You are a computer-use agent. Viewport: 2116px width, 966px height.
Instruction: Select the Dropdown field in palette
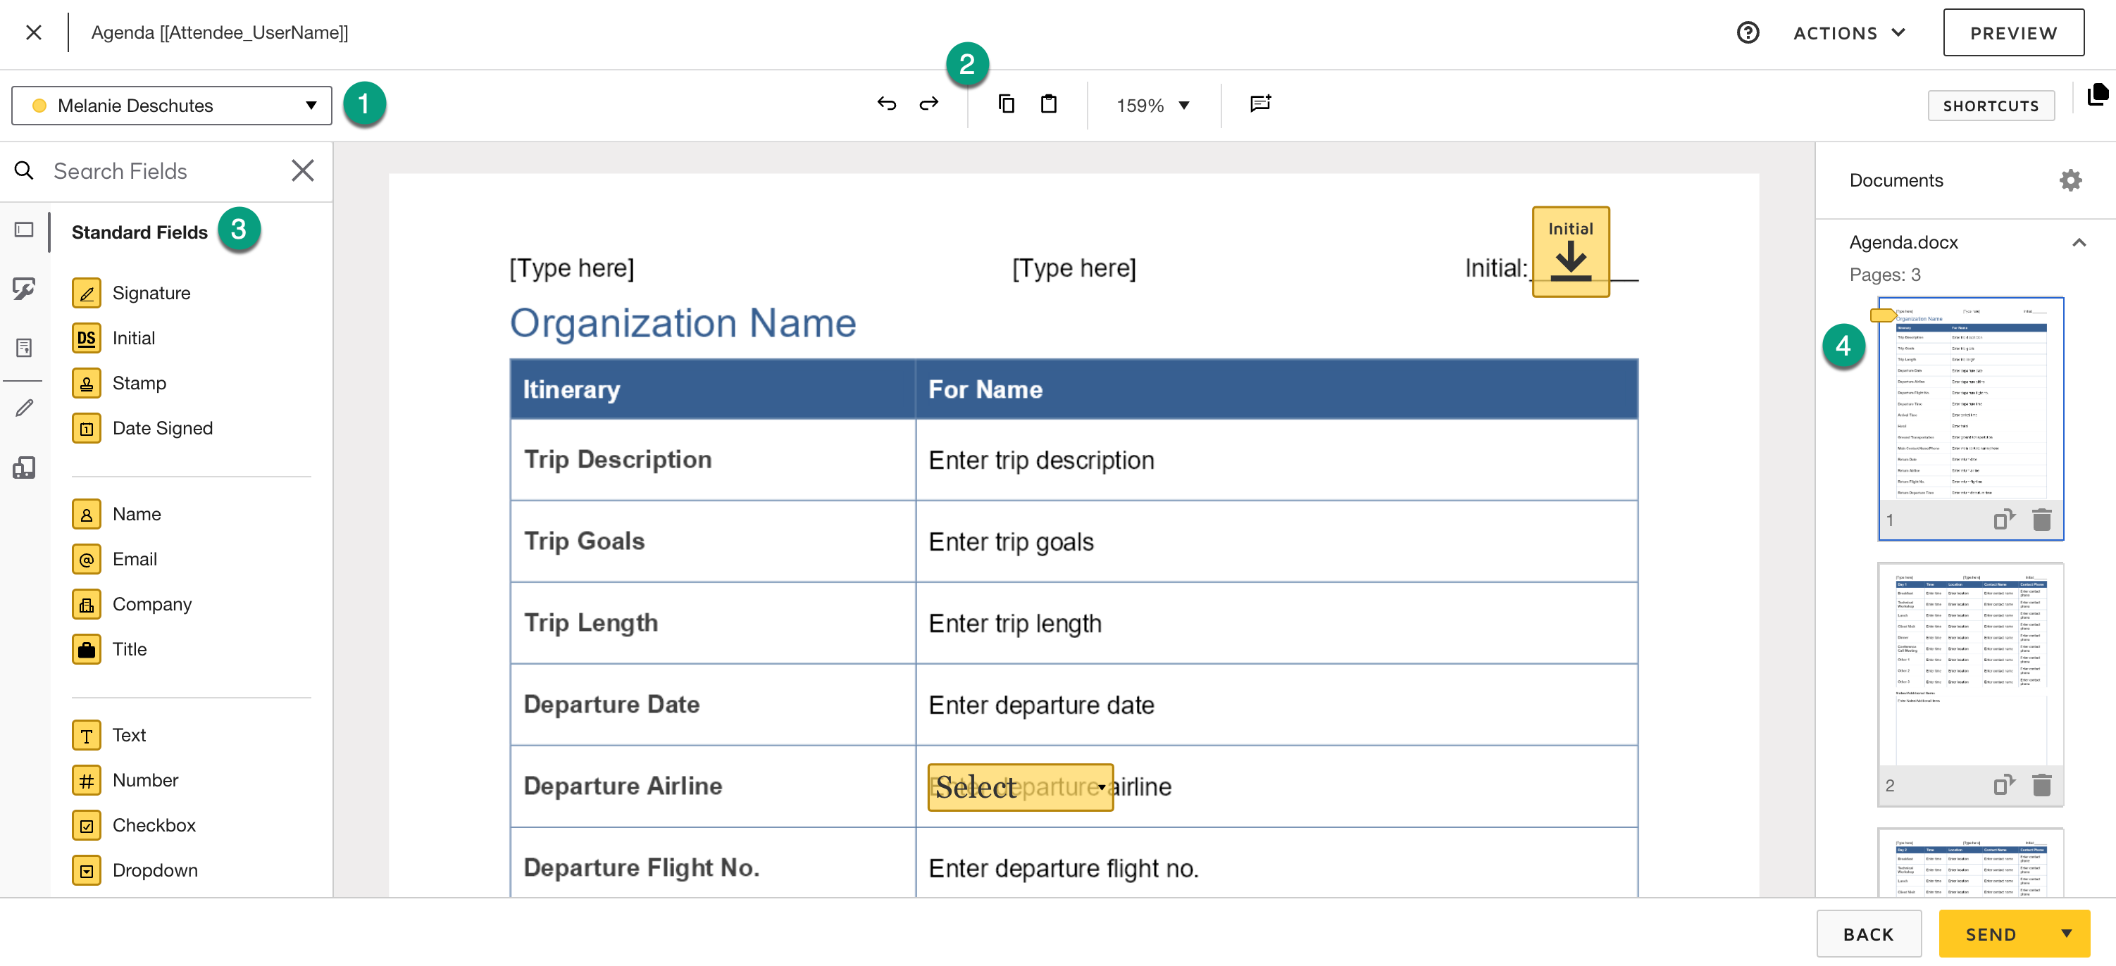[154, 870]
